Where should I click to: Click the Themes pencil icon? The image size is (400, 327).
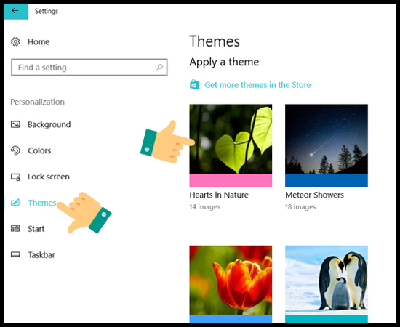[x=15, y=203]
